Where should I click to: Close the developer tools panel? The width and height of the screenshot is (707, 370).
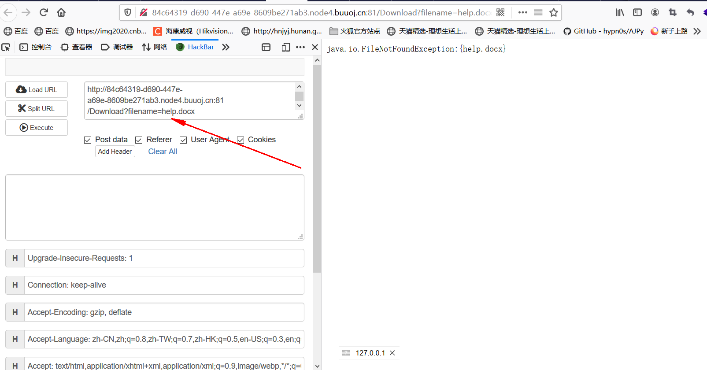pyautogui.click(x=315, y=47)
